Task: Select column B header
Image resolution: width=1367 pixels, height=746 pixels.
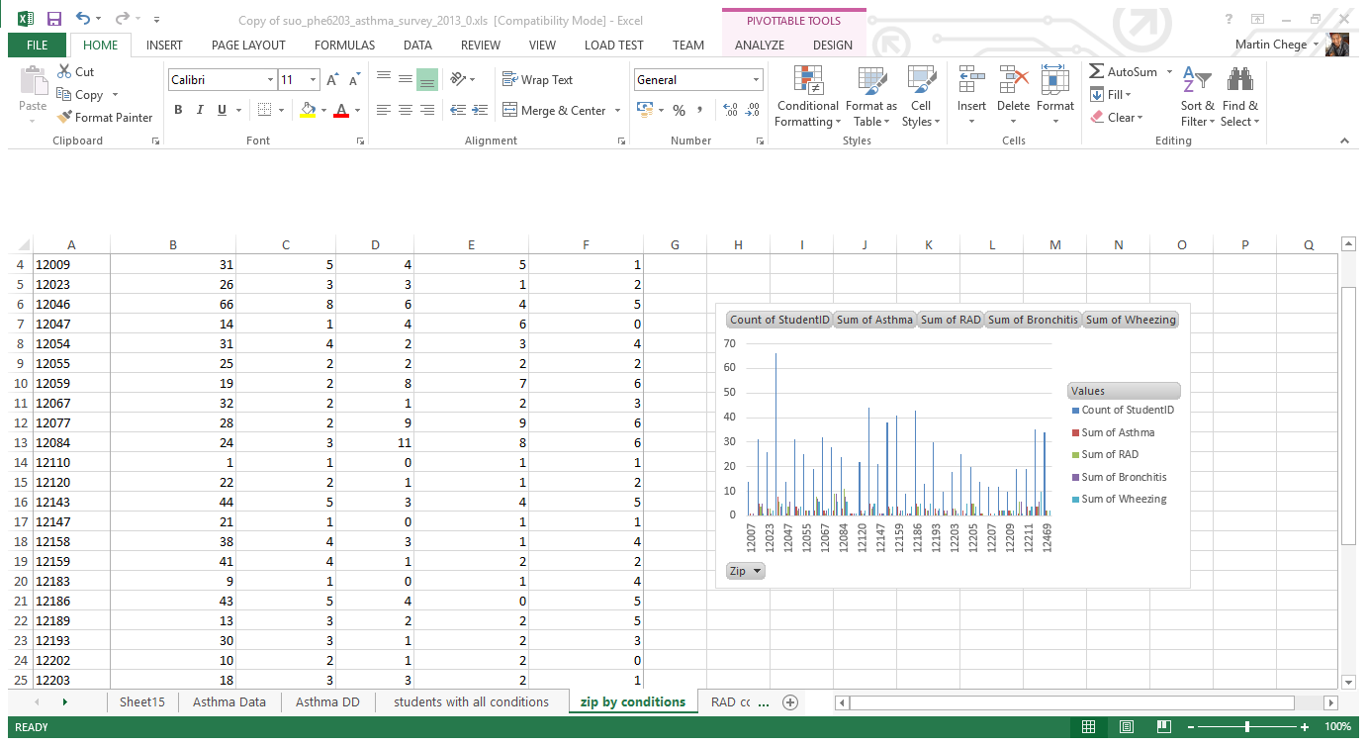Action: (x=173, y=245)
